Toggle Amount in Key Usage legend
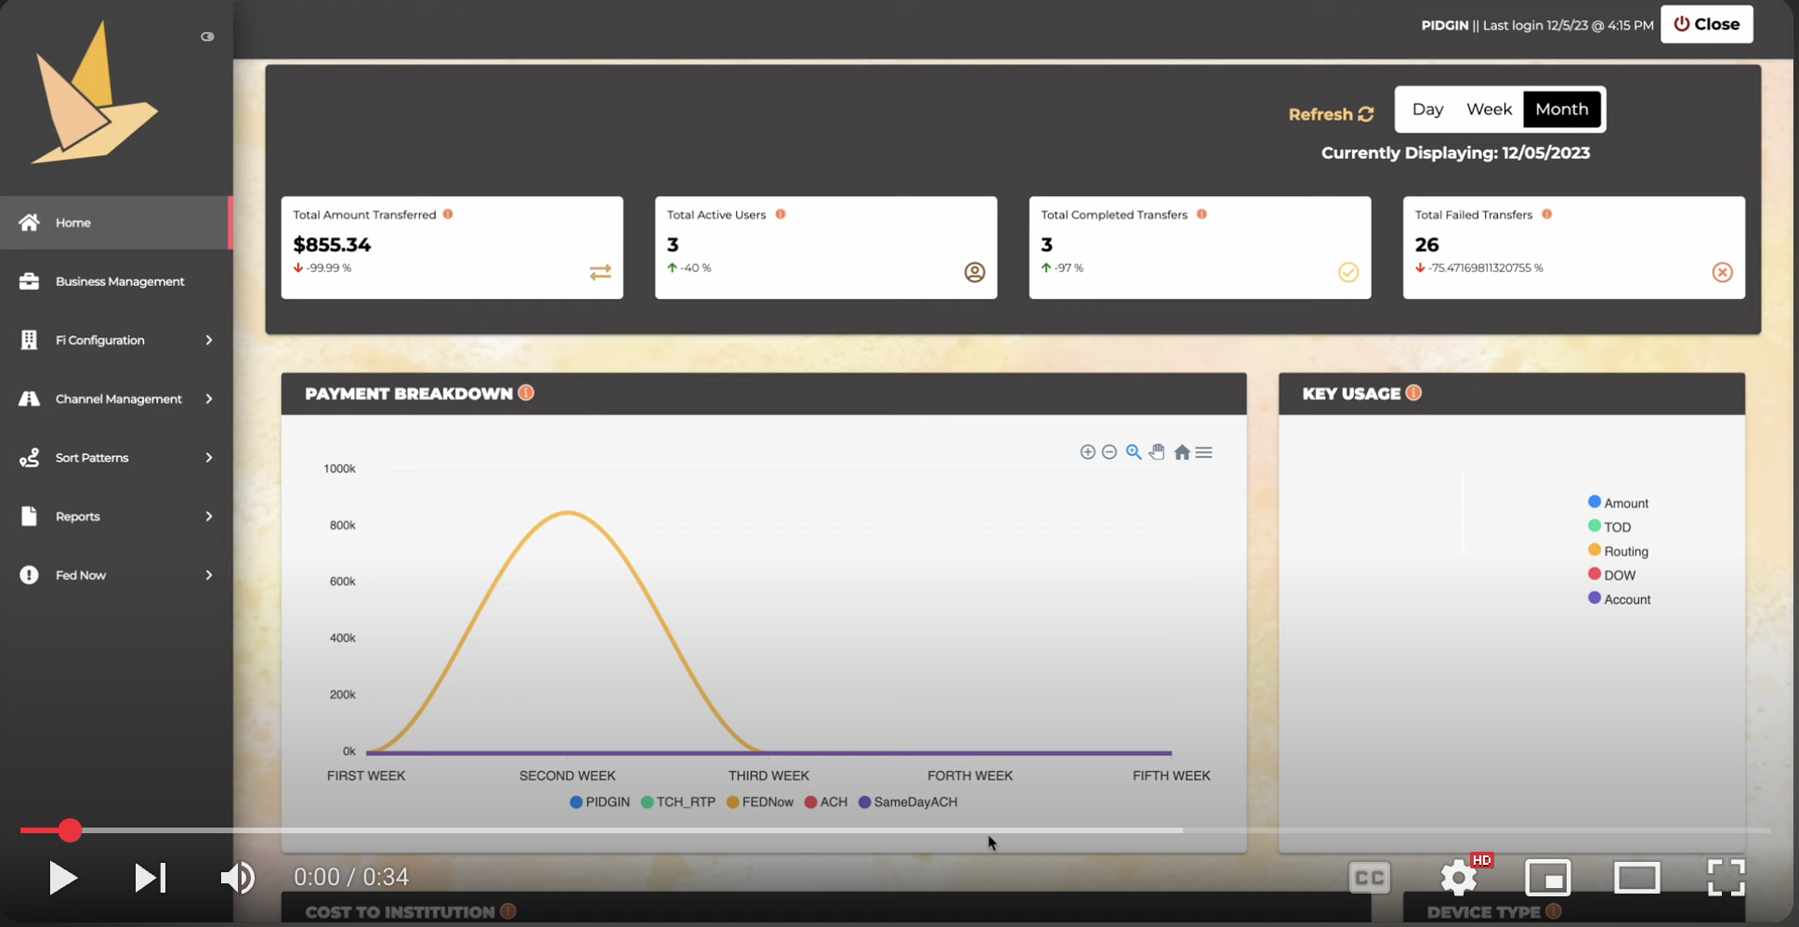Screen dimensions: 1799x927 tap(1619, 503)
